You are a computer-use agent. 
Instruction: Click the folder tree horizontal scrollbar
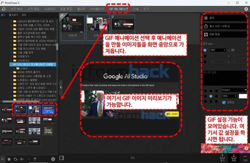tap(21, 102)
